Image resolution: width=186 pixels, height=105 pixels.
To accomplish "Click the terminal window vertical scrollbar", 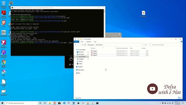I will [105, 32].
